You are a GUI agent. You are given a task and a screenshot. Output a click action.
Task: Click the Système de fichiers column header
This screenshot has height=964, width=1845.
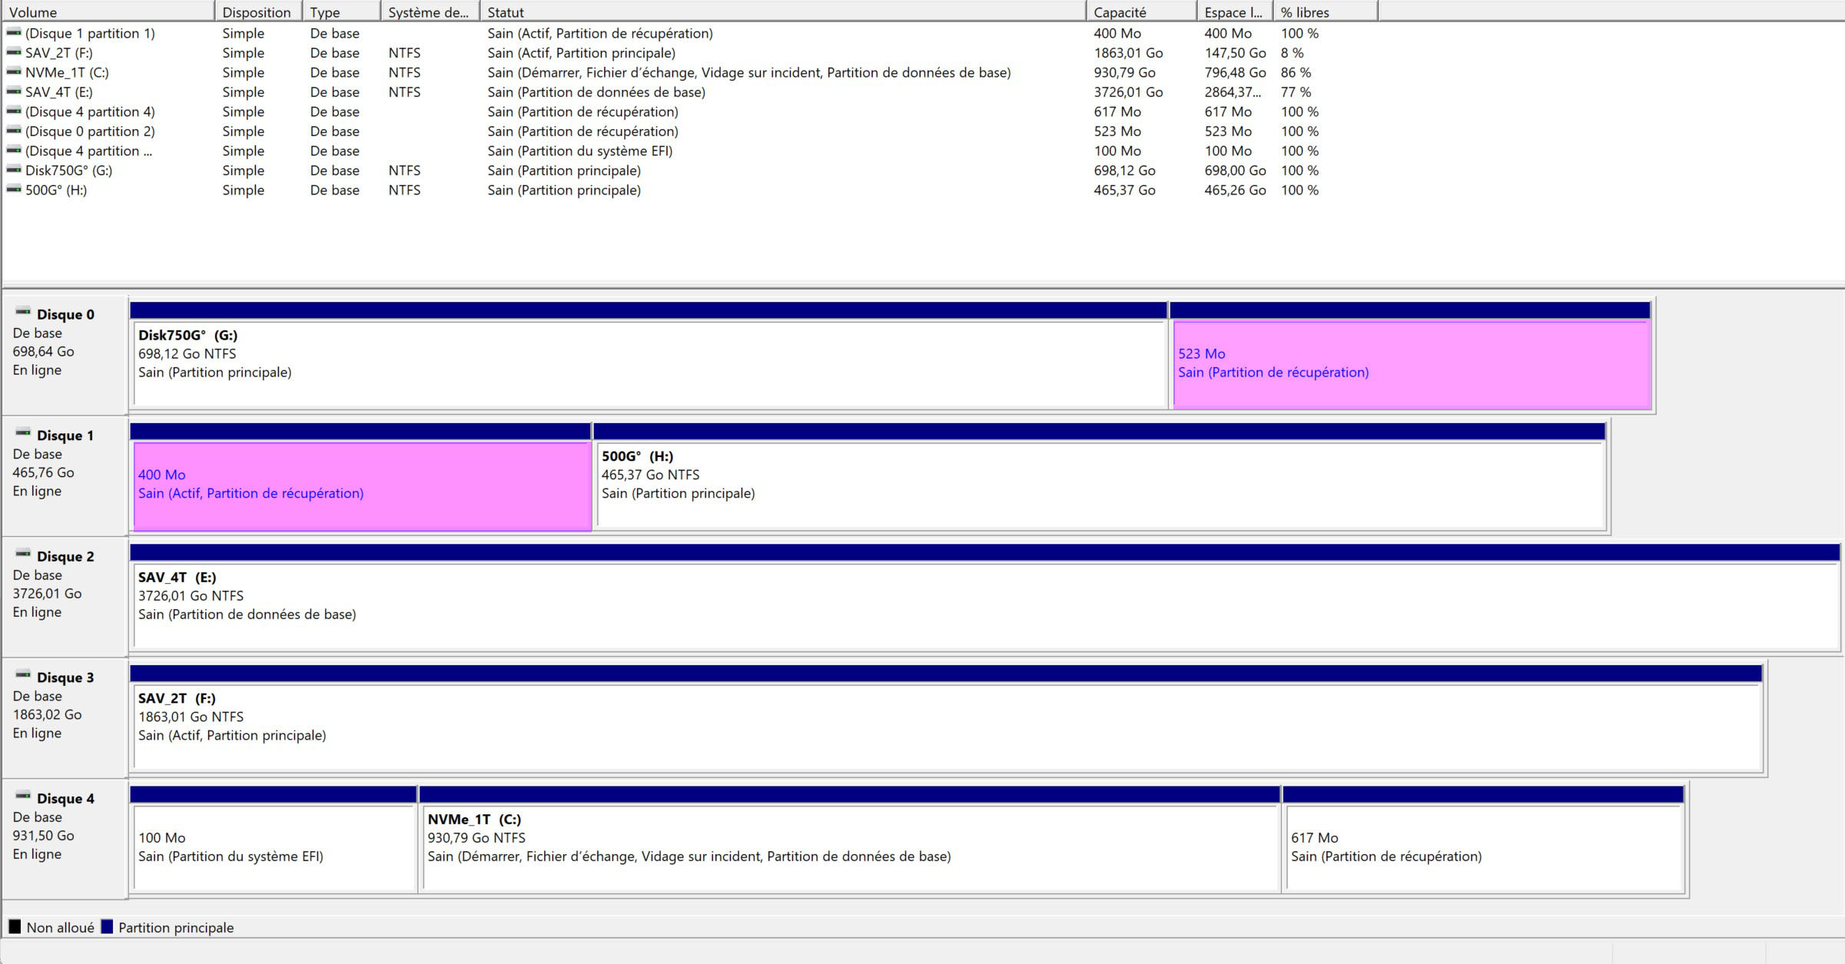point(429,12)
